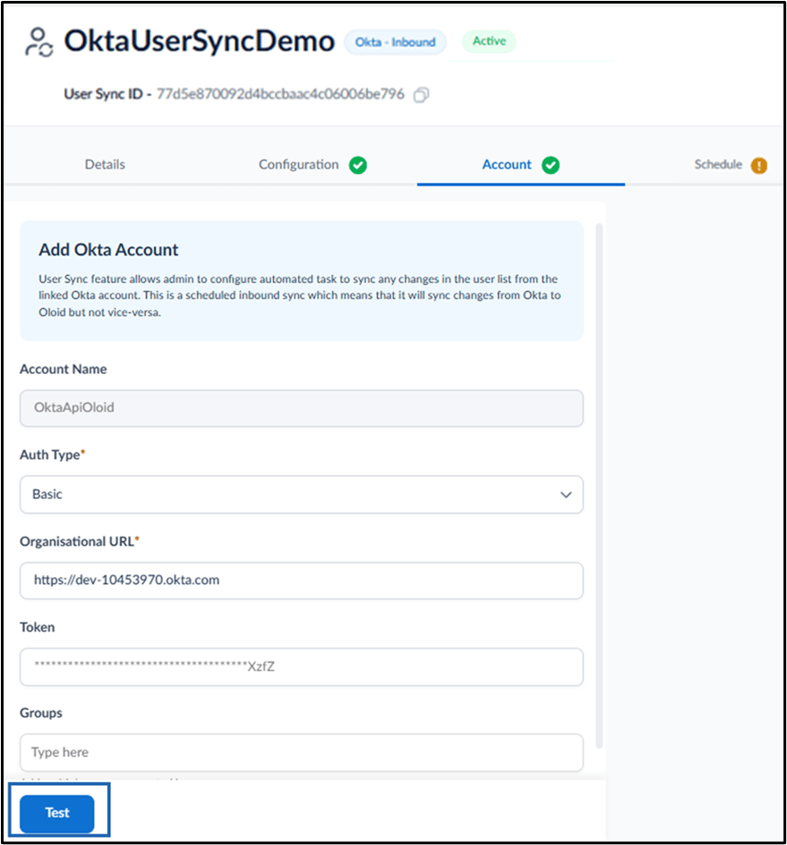Click the orange warning icon beside Schedule
This screenshot has width=787, height=845.
pyautogui.click(x=759, y=165)
